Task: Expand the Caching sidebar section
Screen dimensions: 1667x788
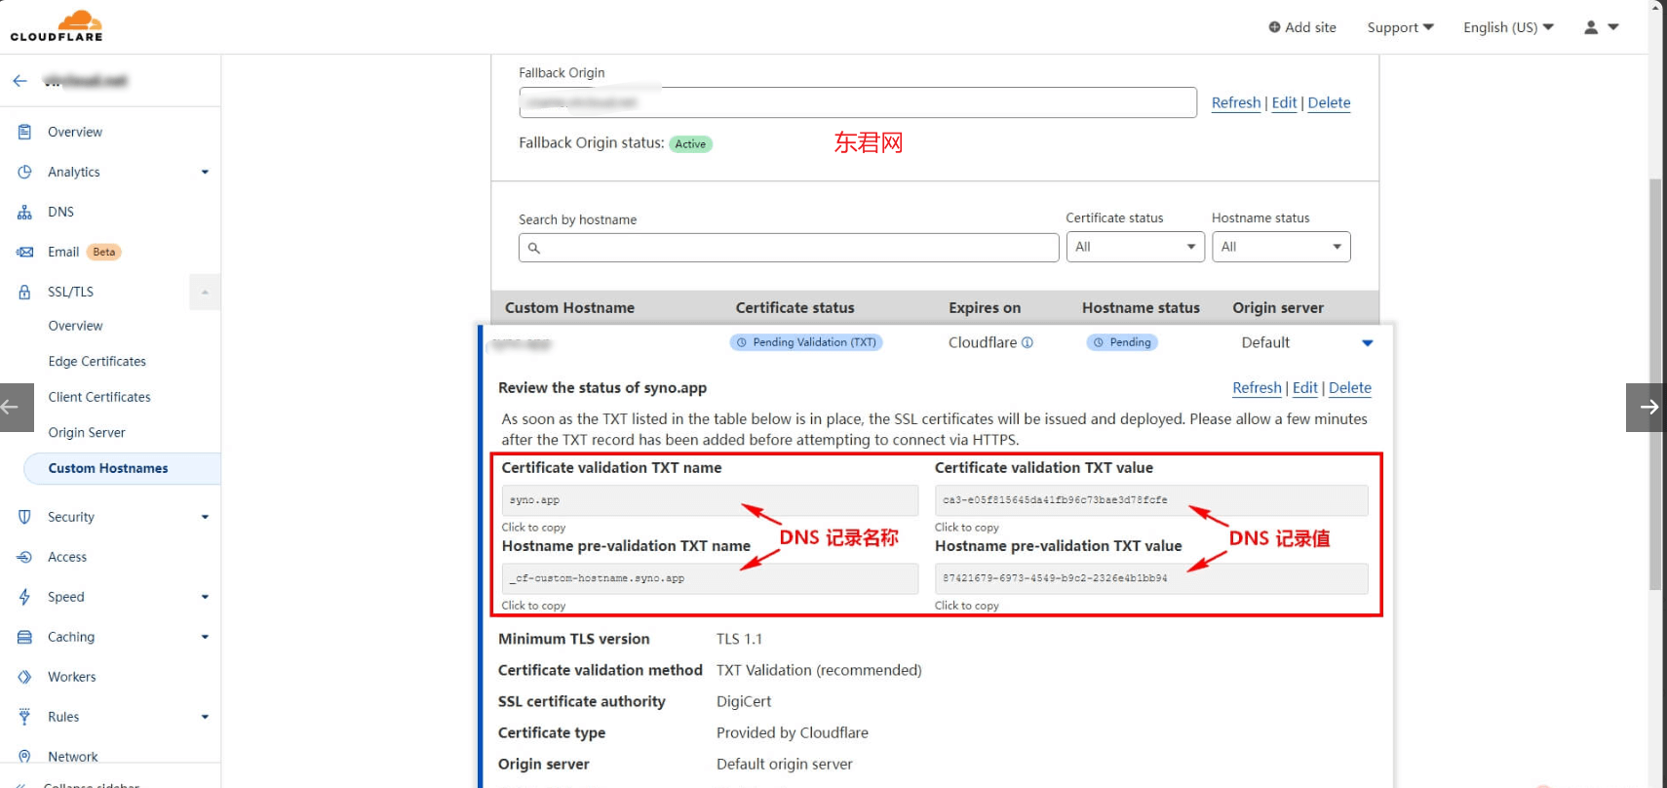Action: 205,637
